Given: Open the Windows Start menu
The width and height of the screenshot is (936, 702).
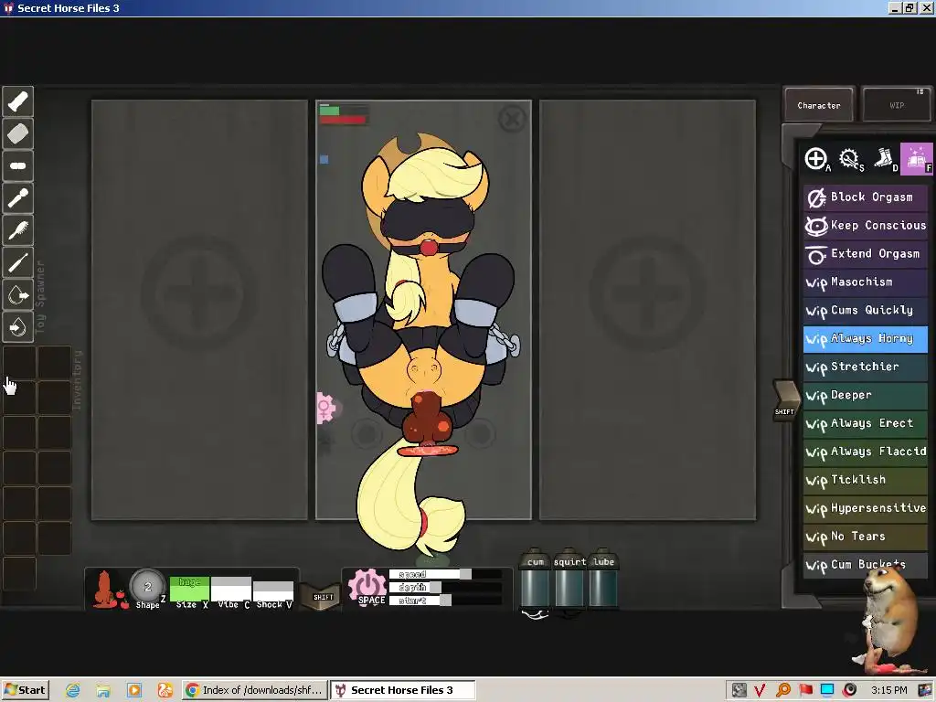Looking at the screenshot, I should [25, 690].
